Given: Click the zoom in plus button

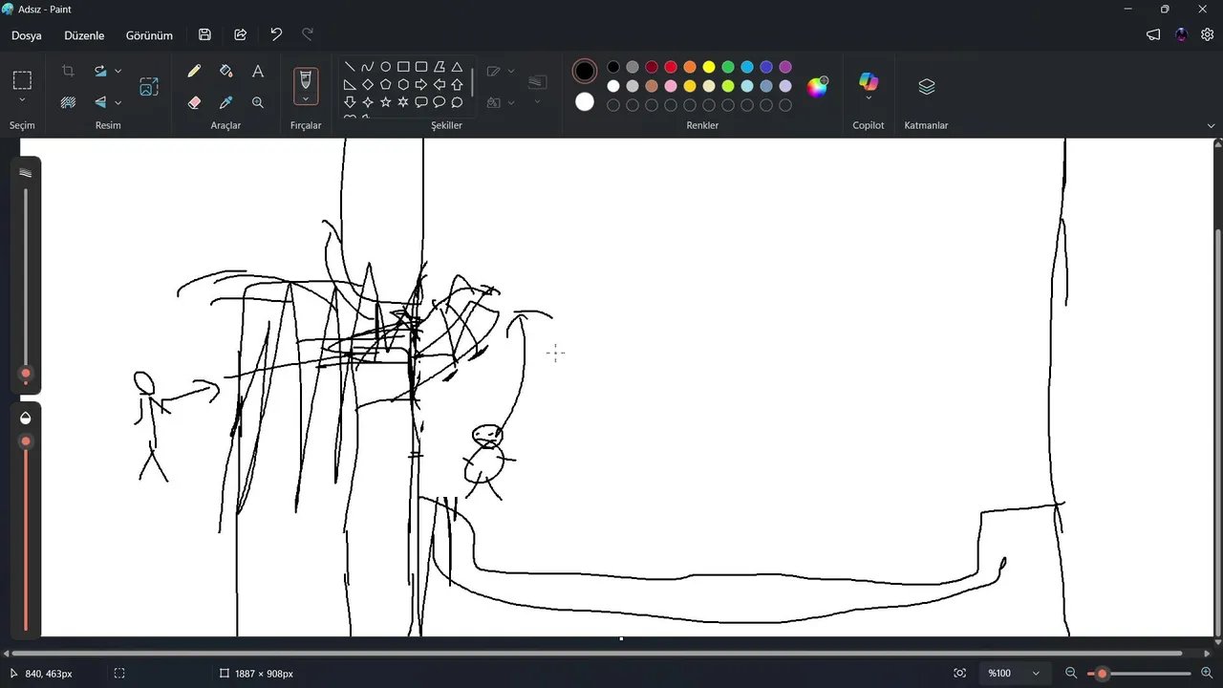Looking at the screenshot, I should (1207, 673).
